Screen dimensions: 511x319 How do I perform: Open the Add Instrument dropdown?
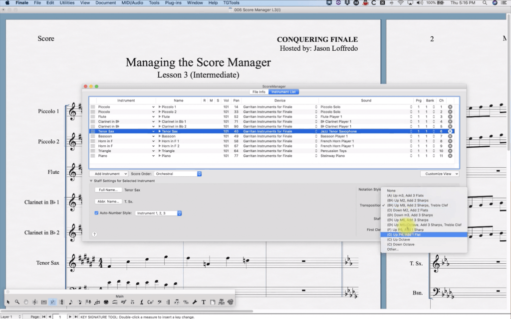tap(108, 174)
